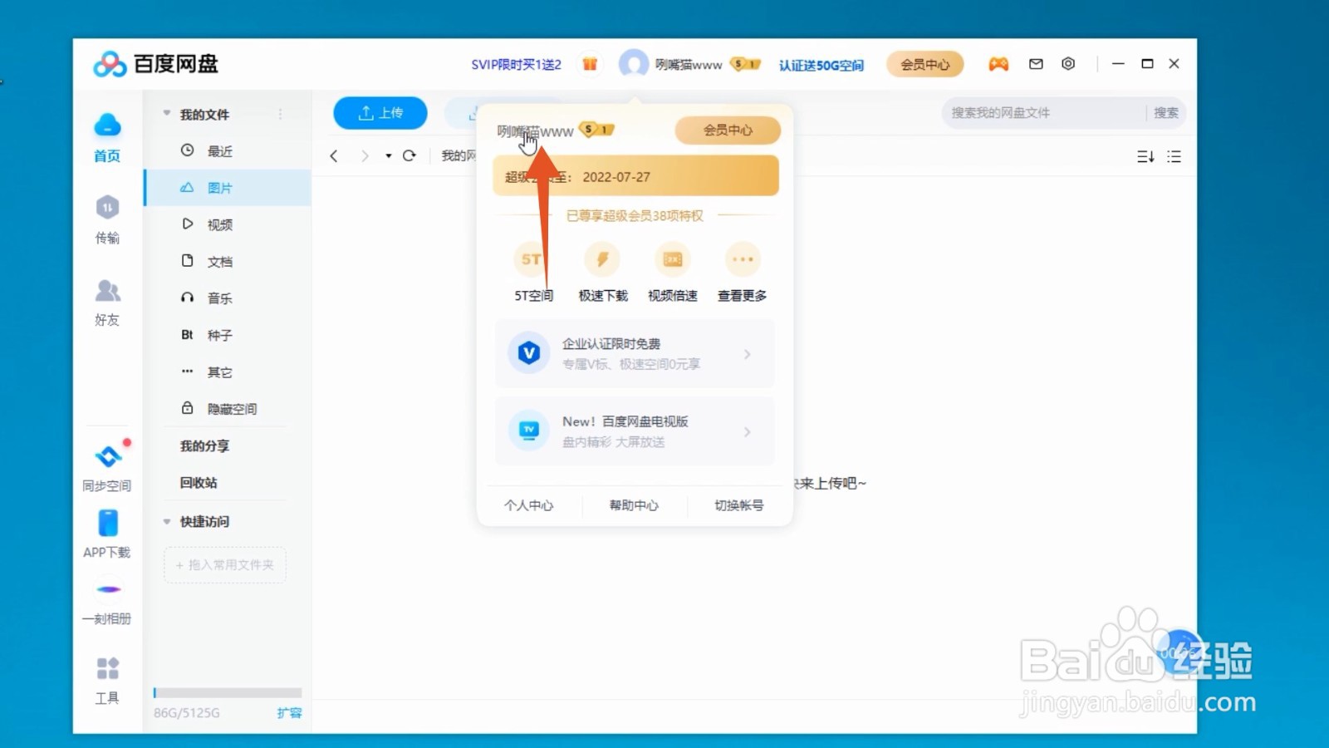The width and height of the screenshot is (1329, 748).
Task: Open the path history dropdown arrow
Action: pos(387,155)
